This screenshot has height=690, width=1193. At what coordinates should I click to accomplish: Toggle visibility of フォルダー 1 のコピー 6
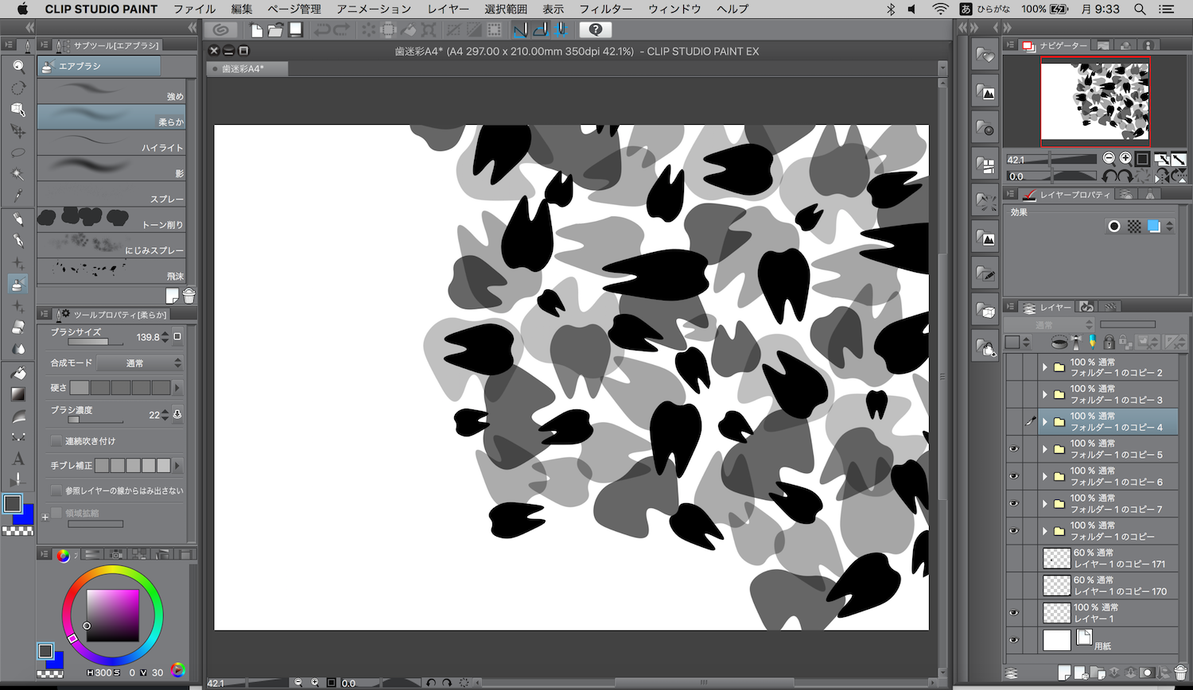point(1013,476)
